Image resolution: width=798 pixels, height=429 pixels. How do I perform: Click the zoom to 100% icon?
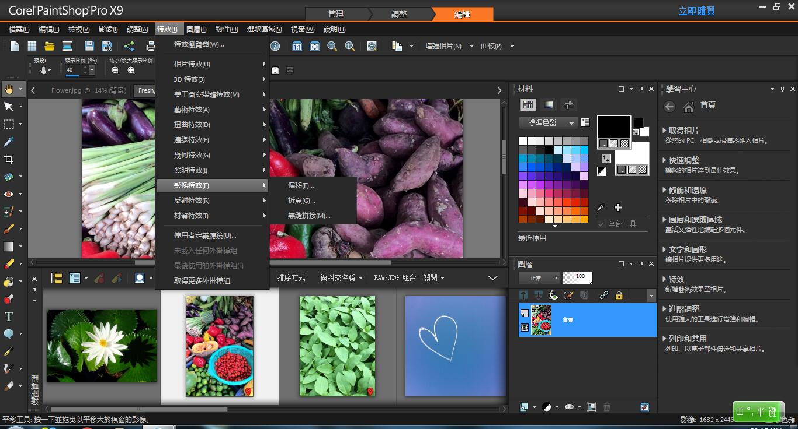[x=297, y=46]
